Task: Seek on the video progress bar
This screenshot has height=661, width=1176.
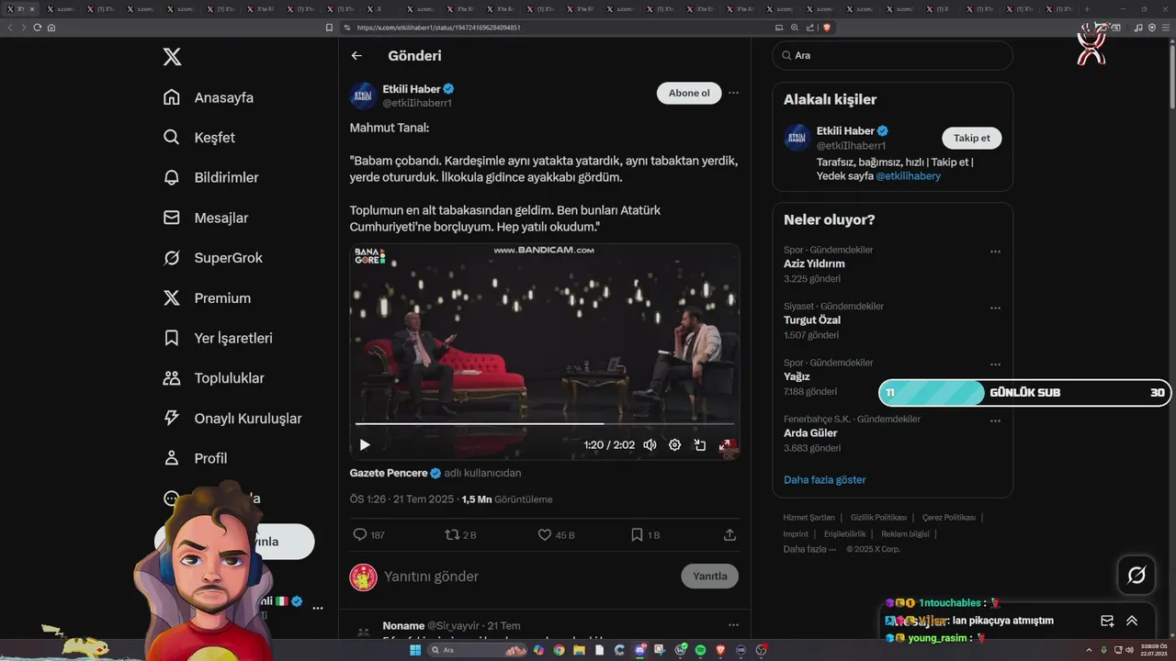Action: pos(544,424)
